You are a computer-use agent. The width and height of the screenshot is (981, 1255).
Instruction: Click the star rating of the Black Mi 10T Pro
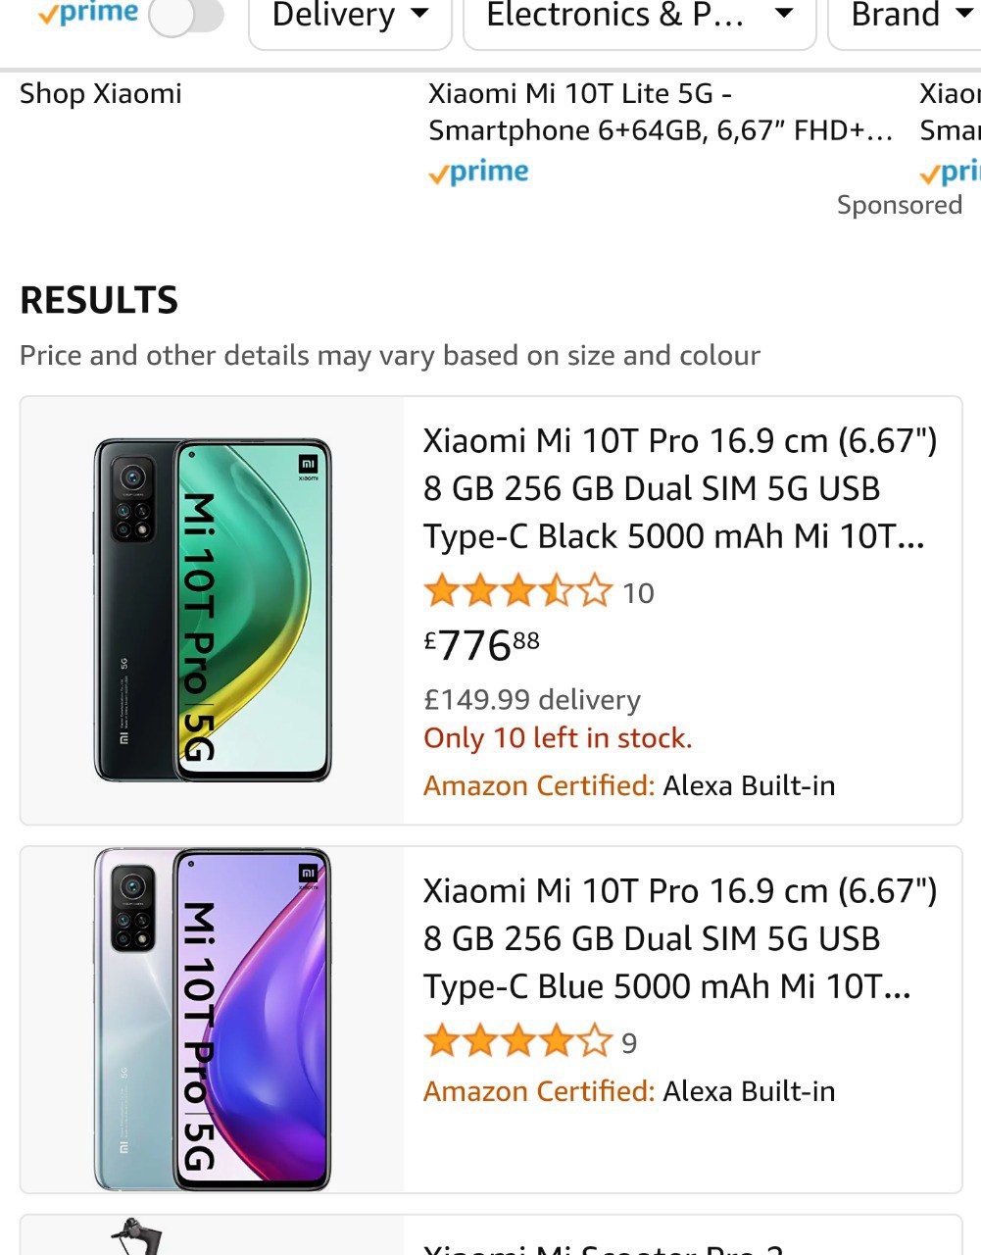[x=517, y=592]
